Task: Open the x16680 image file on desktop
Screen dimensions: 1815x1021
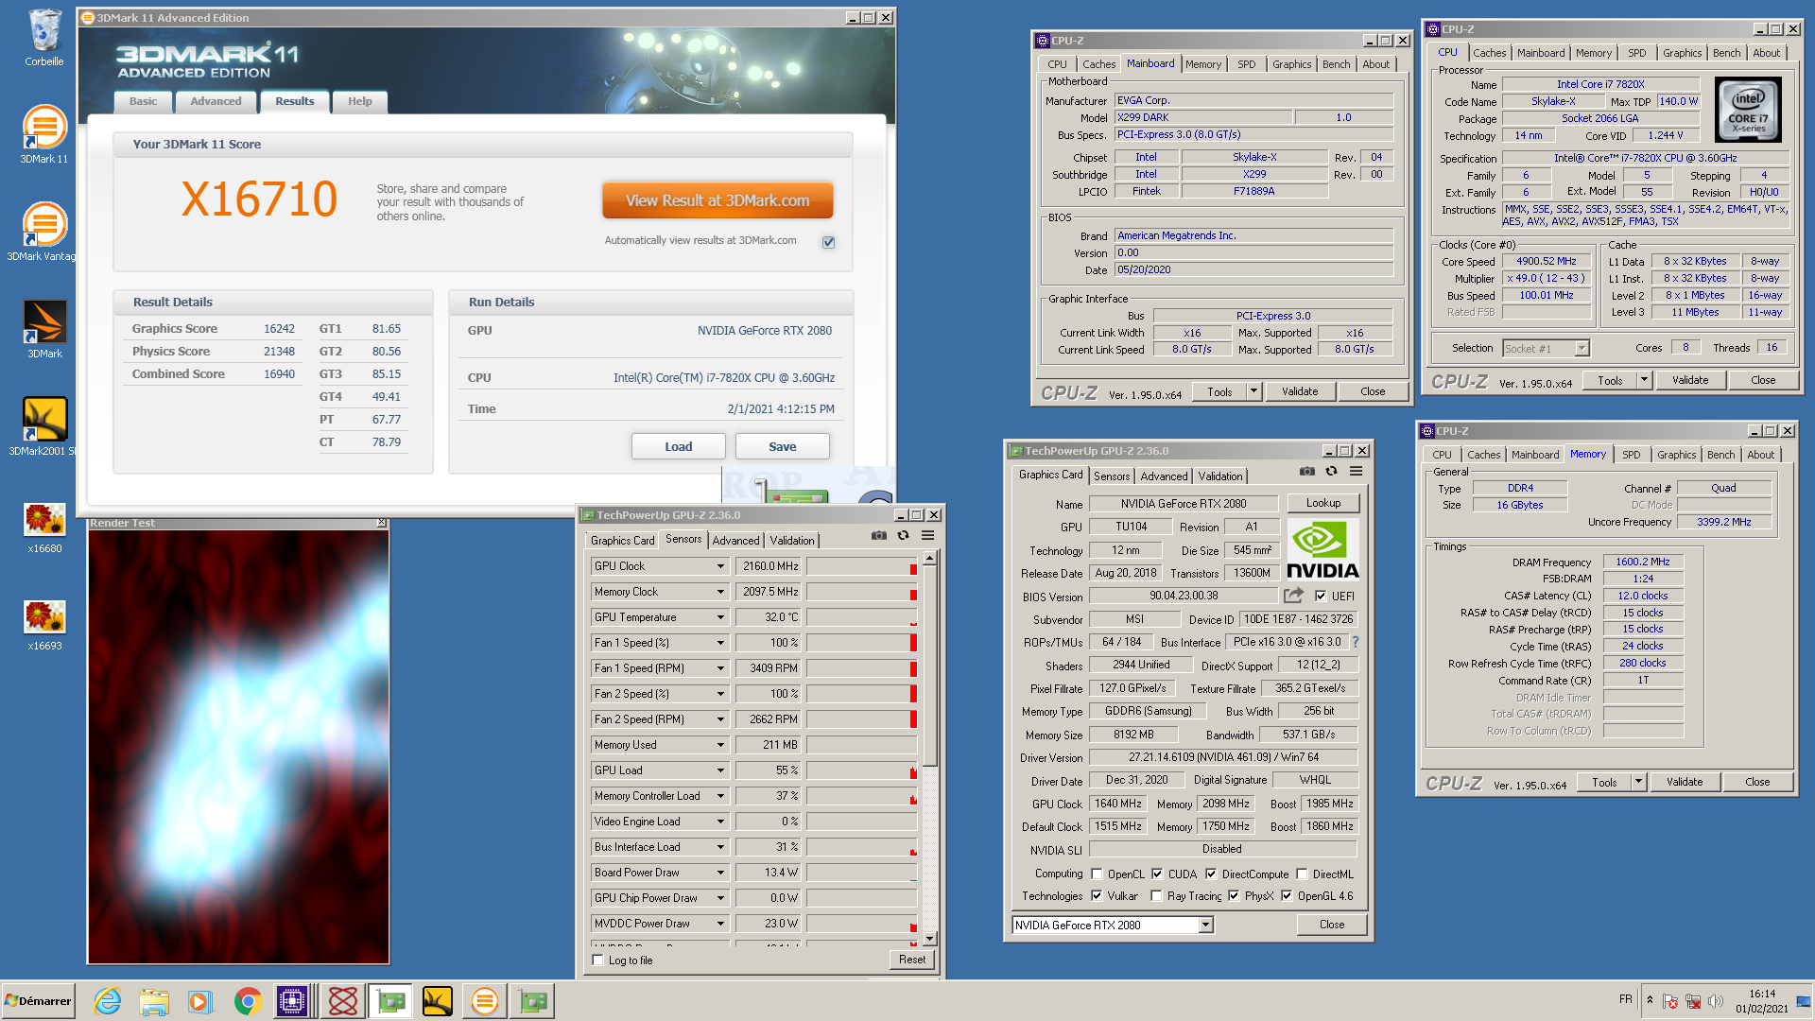Action: point(44,528)
